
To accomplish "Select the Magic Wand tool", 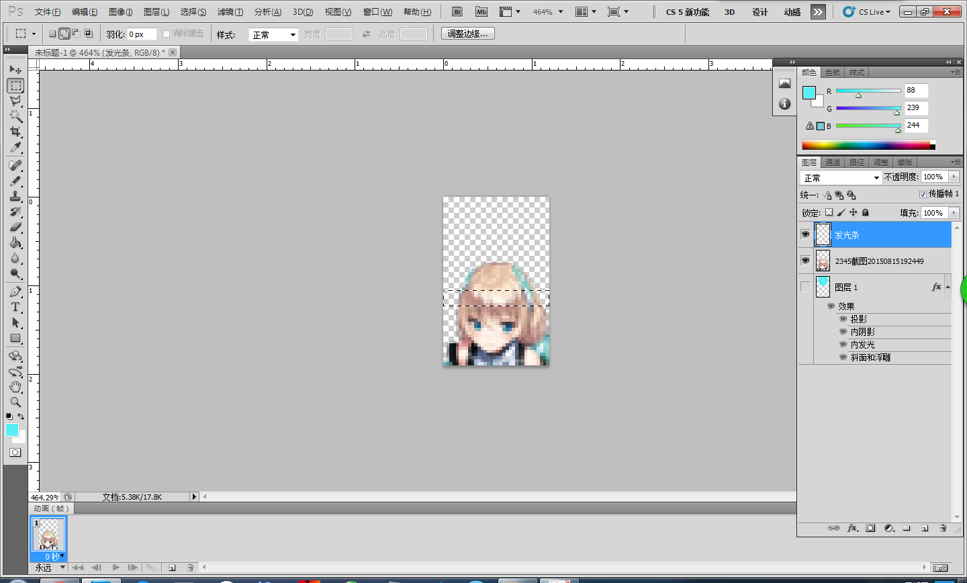I will pos(15,116).
